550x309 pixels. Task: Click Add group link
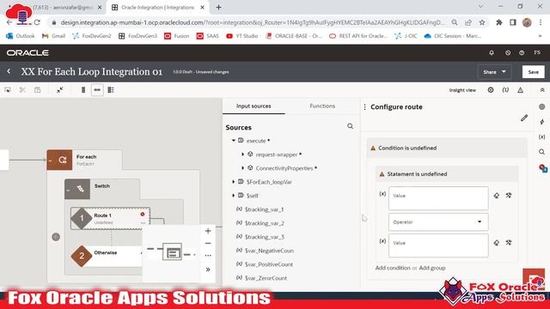432,268
